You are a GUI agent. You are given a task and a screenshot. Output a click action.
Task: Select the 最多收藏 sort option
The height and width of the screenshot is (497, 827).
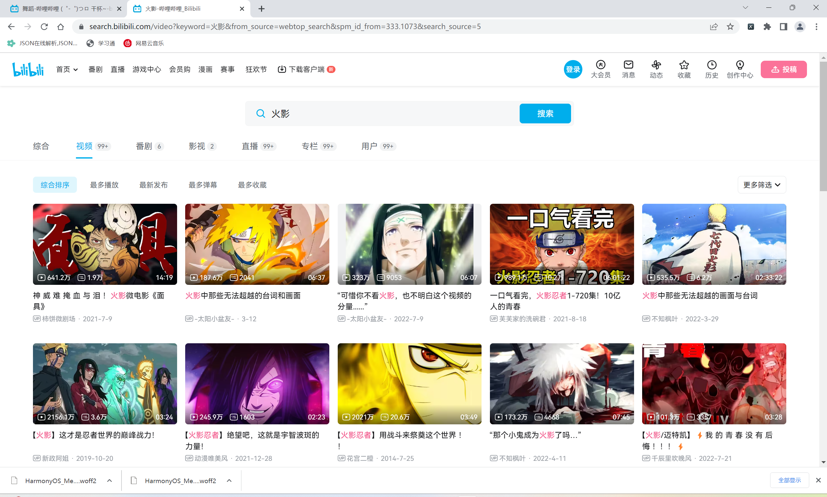coord(252,185)
